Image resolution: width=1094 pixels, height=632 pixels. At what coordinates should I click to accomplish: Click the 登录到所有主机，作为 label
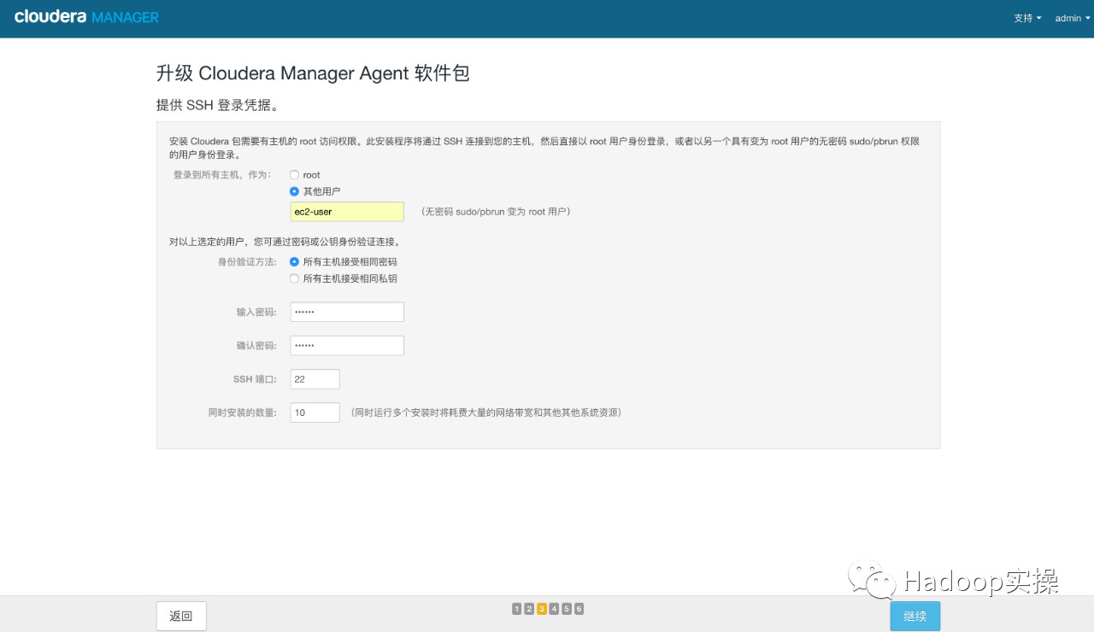(222, 175)
